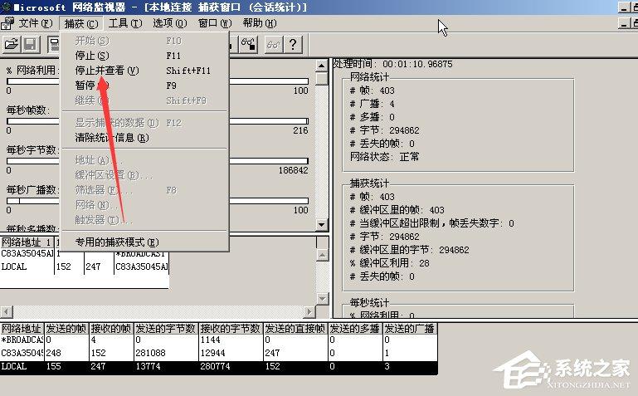Click the 广播: 4 network statistic

pyautogui.click(x=373, y=104)
